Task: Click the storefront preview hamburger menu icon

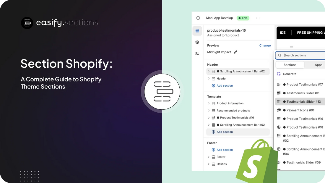Action: click(291, 47)
